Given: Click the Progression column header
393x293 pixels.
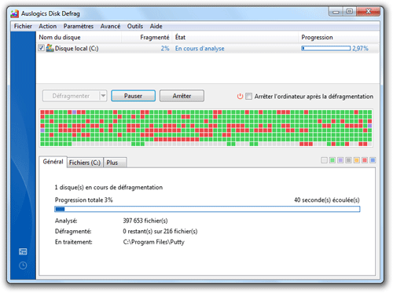Looking at the screenshot, I should coord(339,38).
